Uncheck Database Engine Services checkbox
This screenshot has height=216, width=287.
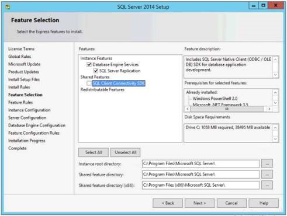89,64
